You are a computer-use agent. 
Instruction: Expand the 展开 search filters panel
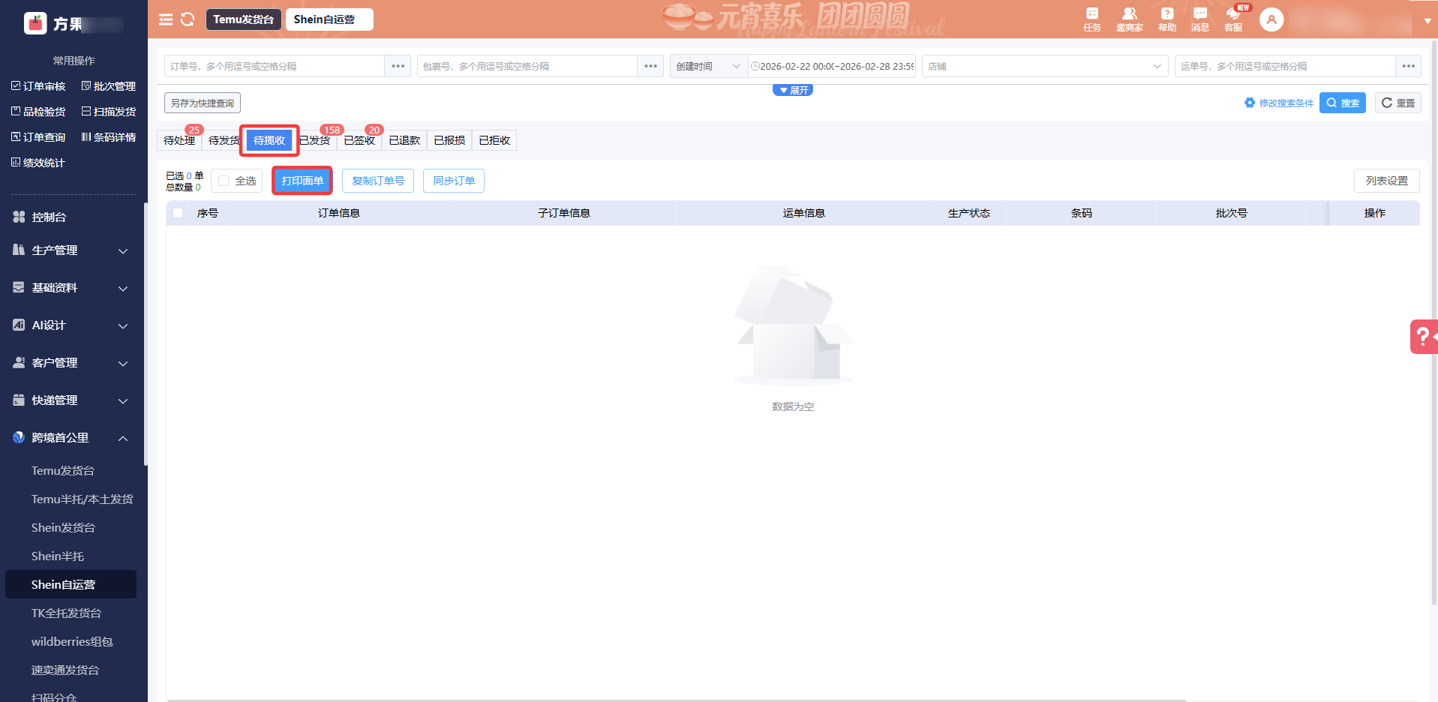click(792, 89)
